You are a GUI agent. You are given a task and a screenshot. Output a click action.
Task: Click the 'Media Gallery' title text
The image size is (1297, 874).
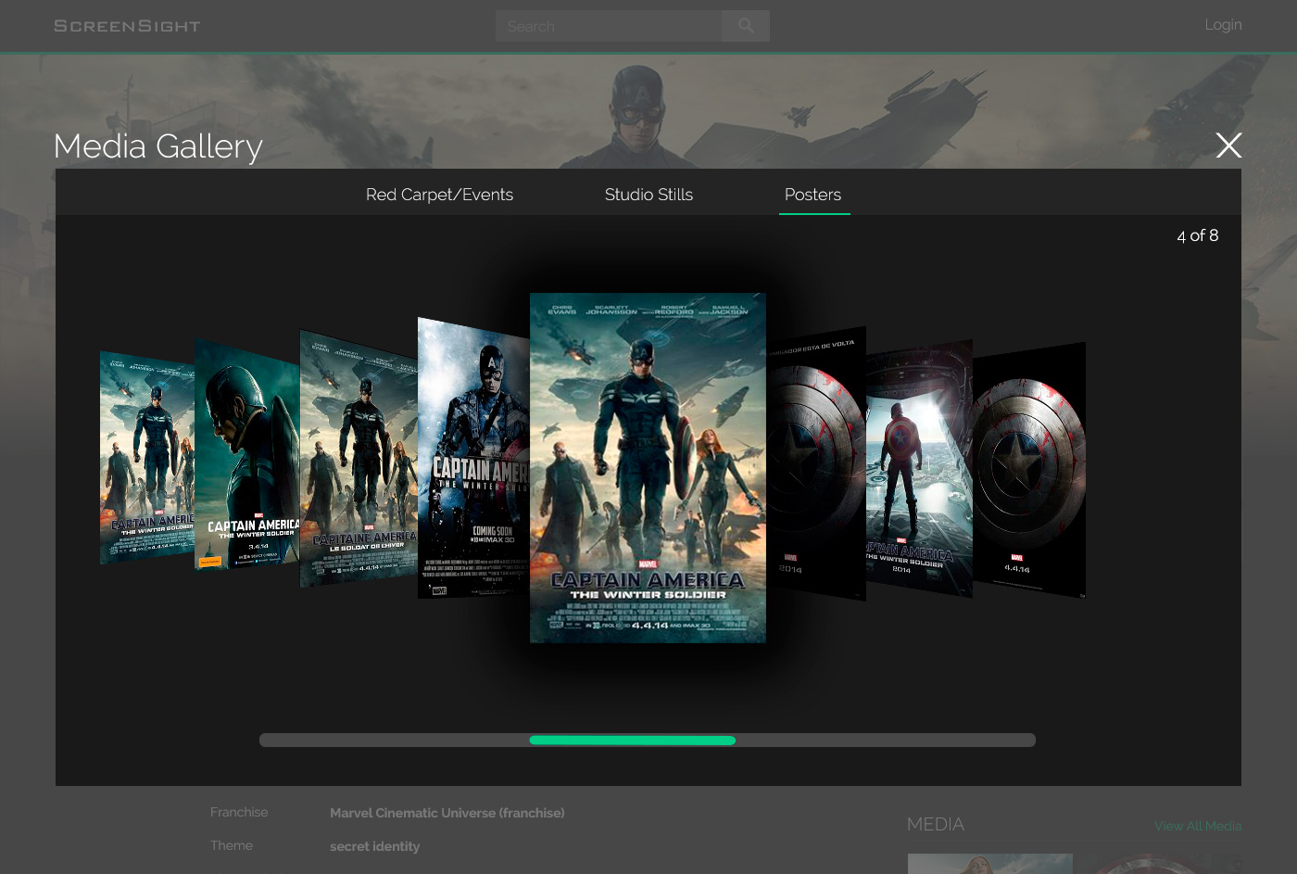coord(158,146)
